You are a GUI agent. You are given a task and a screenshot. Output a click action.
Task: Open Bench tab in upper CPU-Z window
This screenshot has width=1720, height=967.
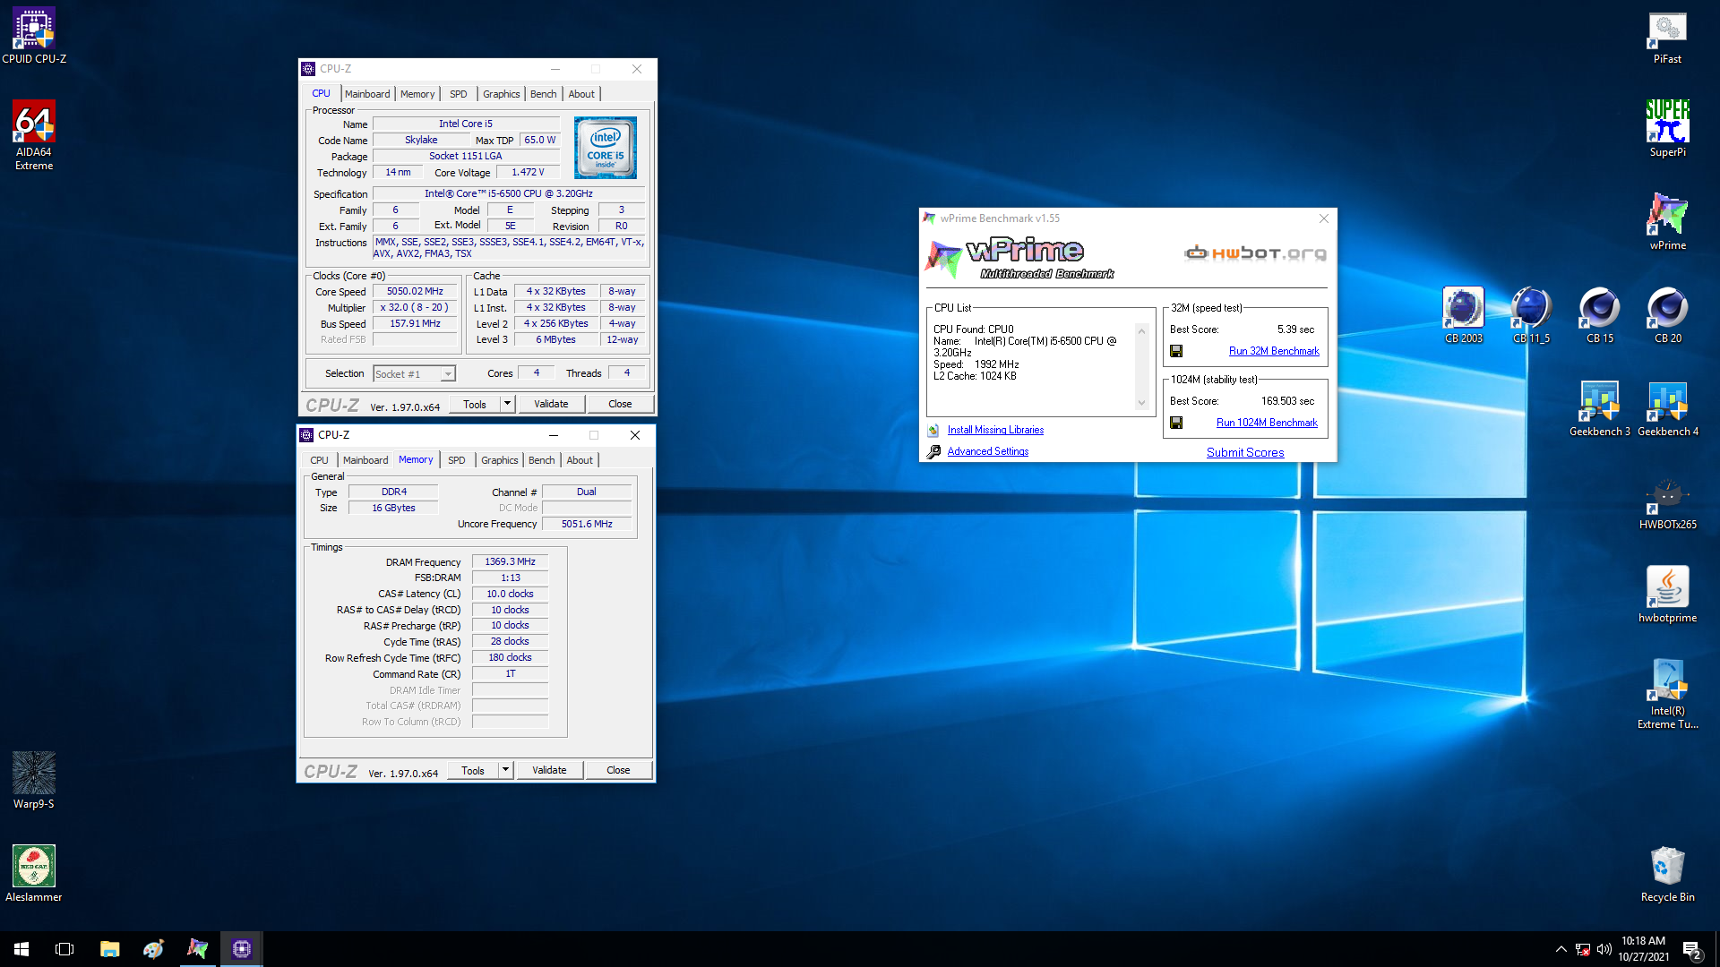pyautogui.click(x=544, y=94)
